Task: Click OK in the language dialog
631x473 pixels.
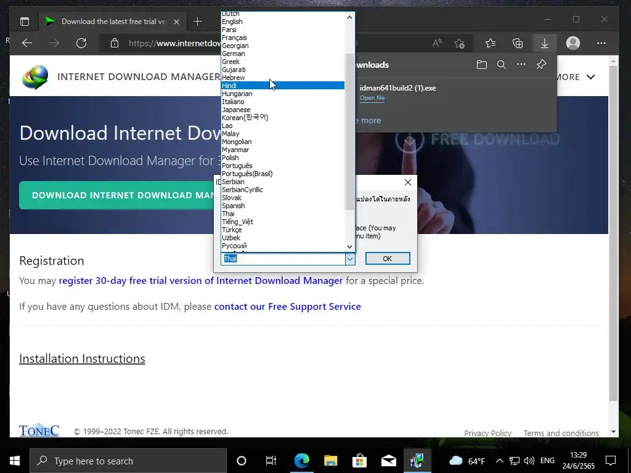Action: [x=388, y=259]
